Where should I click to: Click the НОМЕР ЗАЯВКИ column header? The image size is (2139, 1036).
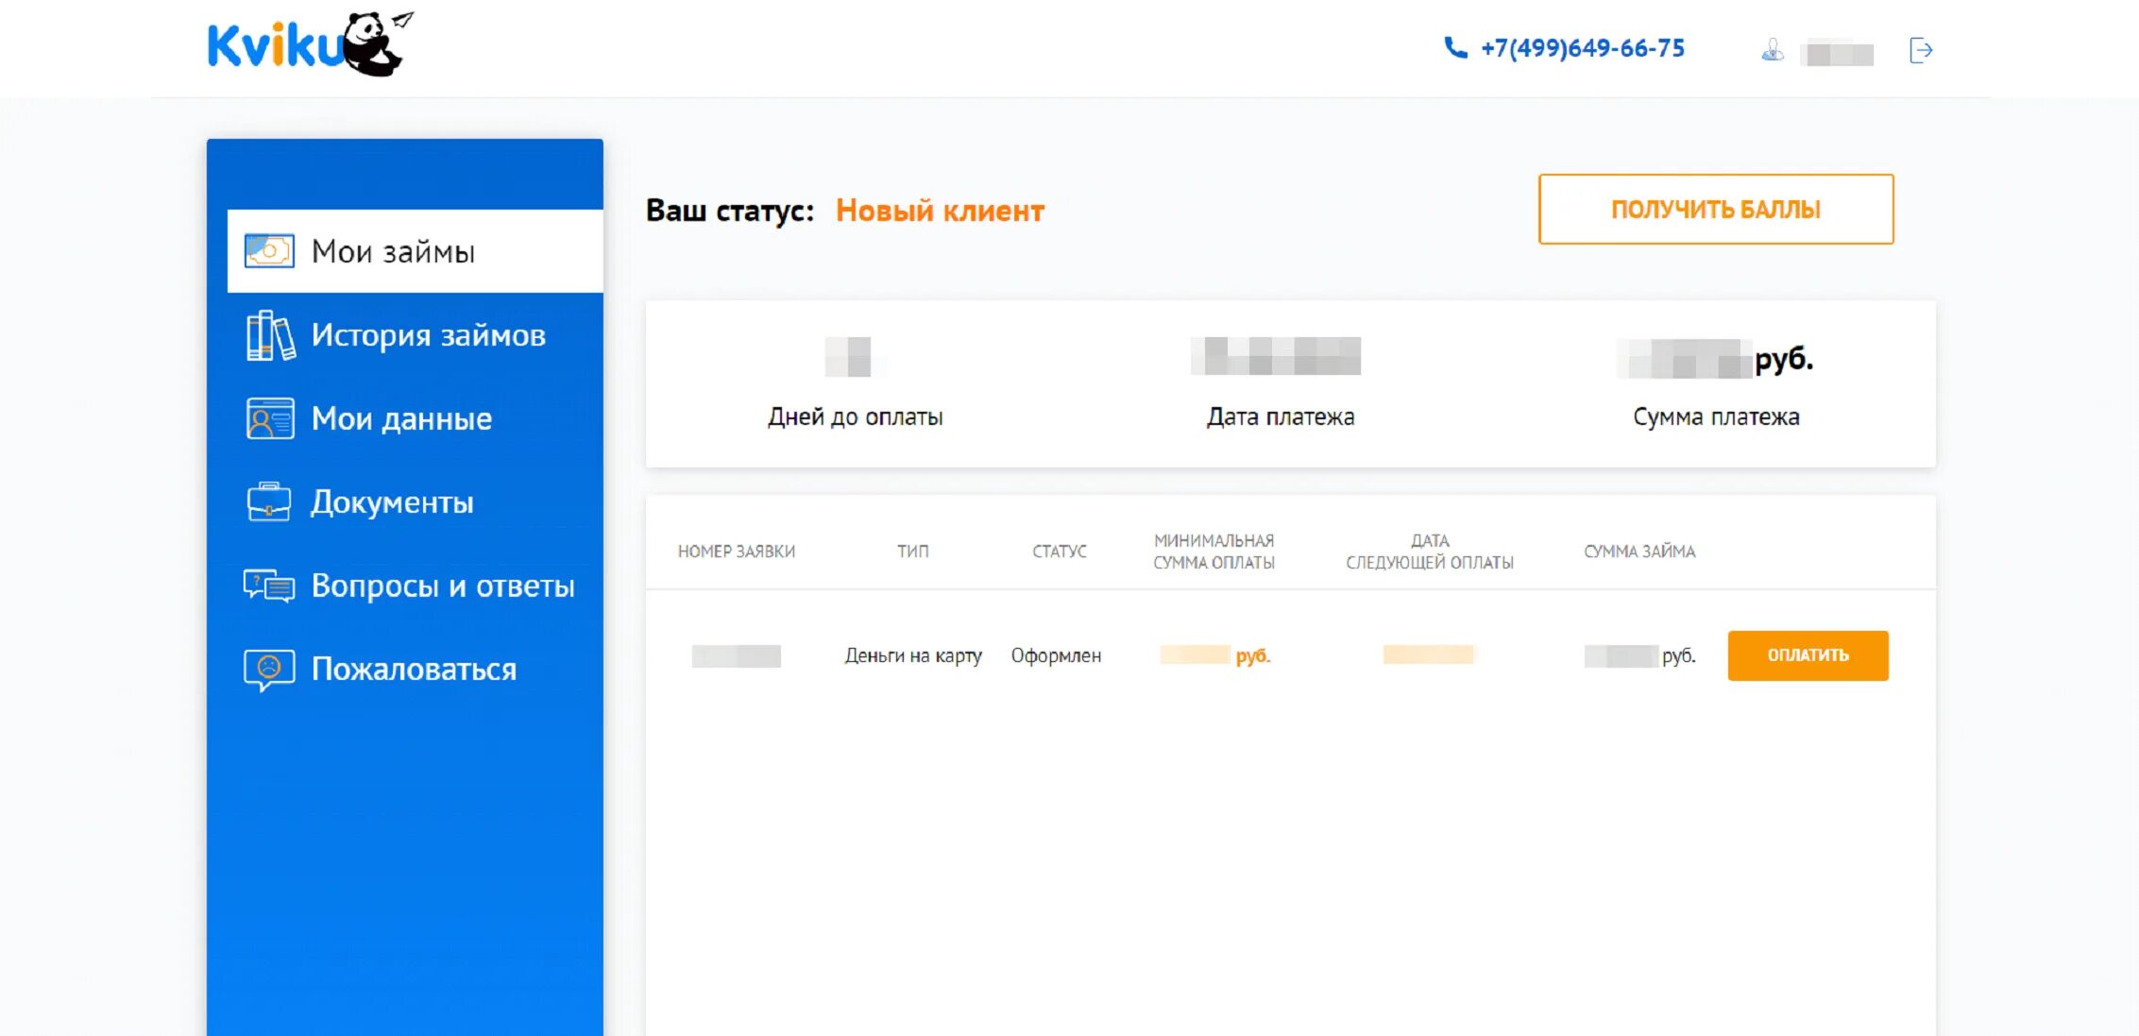737,552
